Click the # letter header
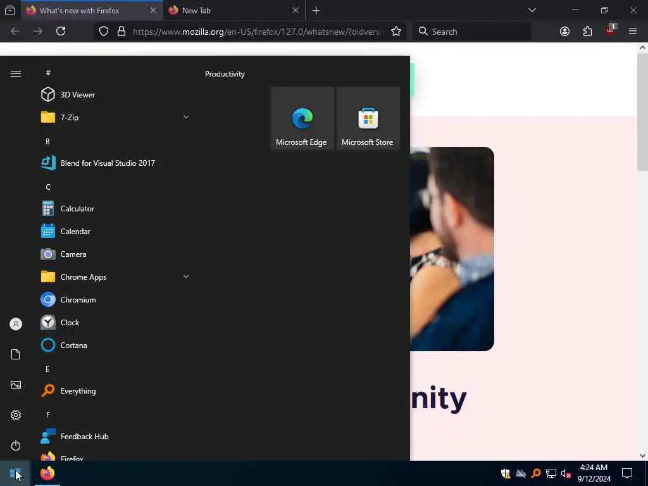The image size is (648, 486). click(x=48, y=73)
